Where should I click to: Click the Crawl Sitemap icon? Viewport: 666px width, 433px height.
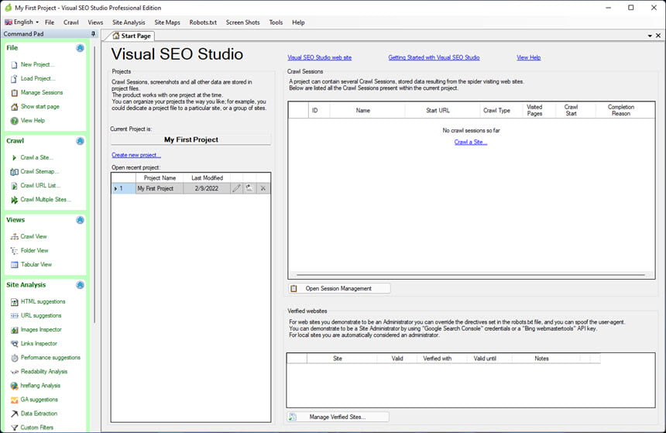14,172
